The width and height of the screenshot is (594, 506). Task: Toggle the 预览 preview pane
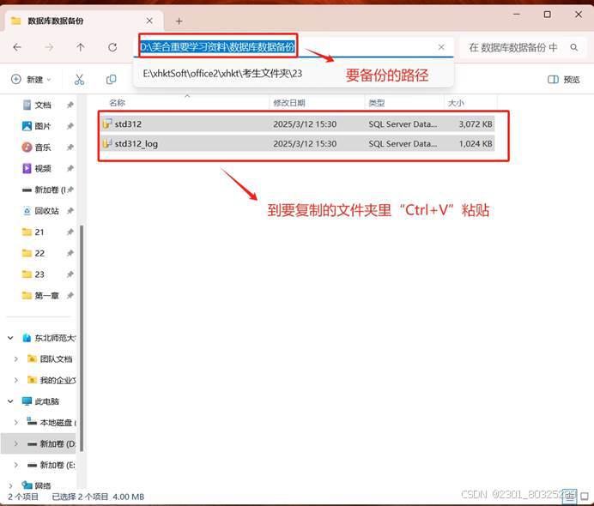(x=564, y=80)
